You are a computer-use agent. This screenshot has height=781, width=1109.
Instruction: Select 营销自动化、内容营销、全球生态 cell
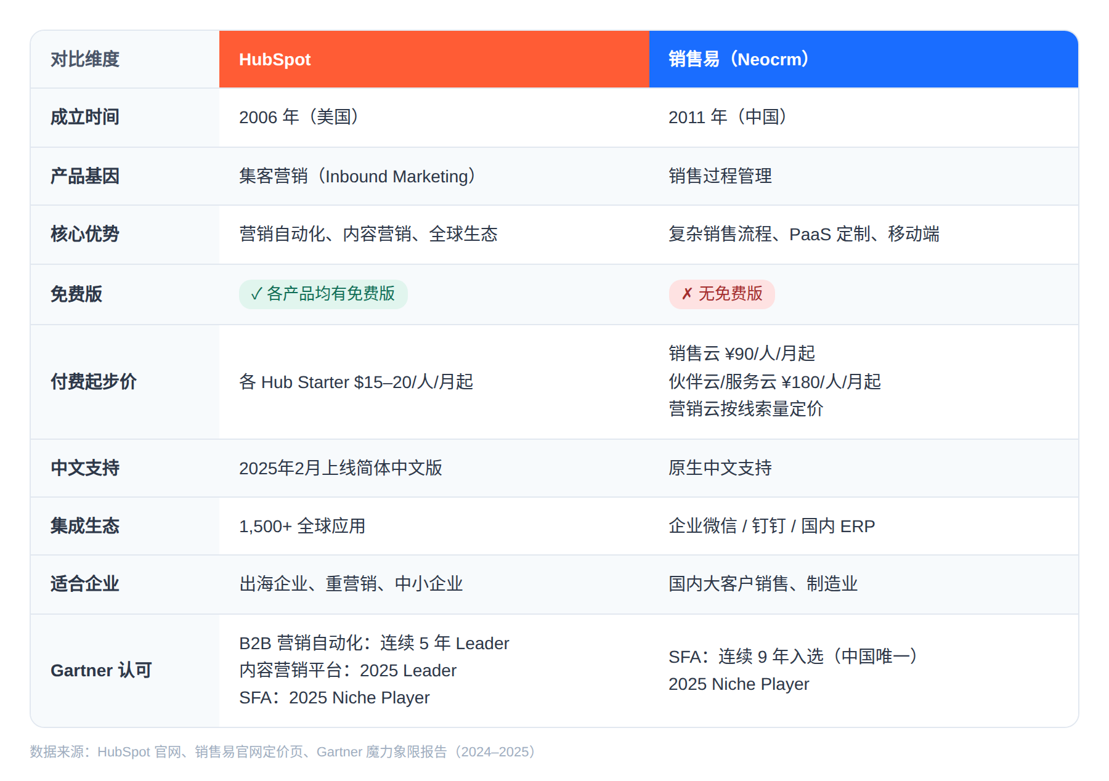pyautogui.click(x=434, y=235)
